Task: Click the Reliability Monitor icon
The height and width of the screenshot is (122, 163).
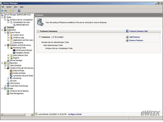Action: tap(14, 53)
